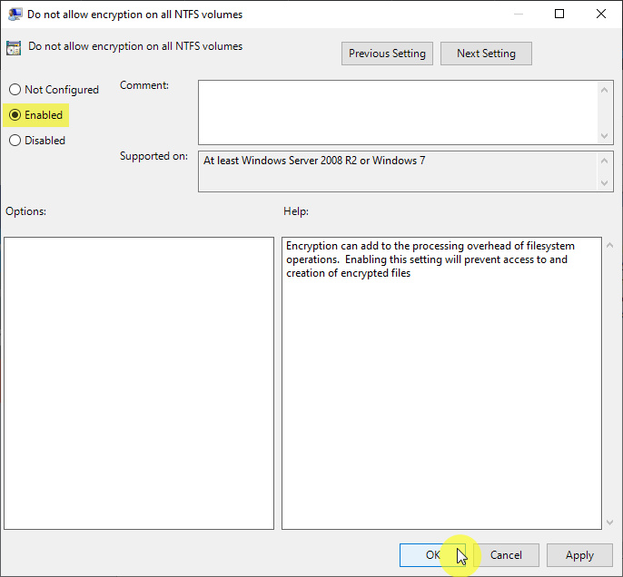This screenshot has height=577, width=623.
Task: Click the policy setting icon beside the heading
Action: (x=14, y=48)
